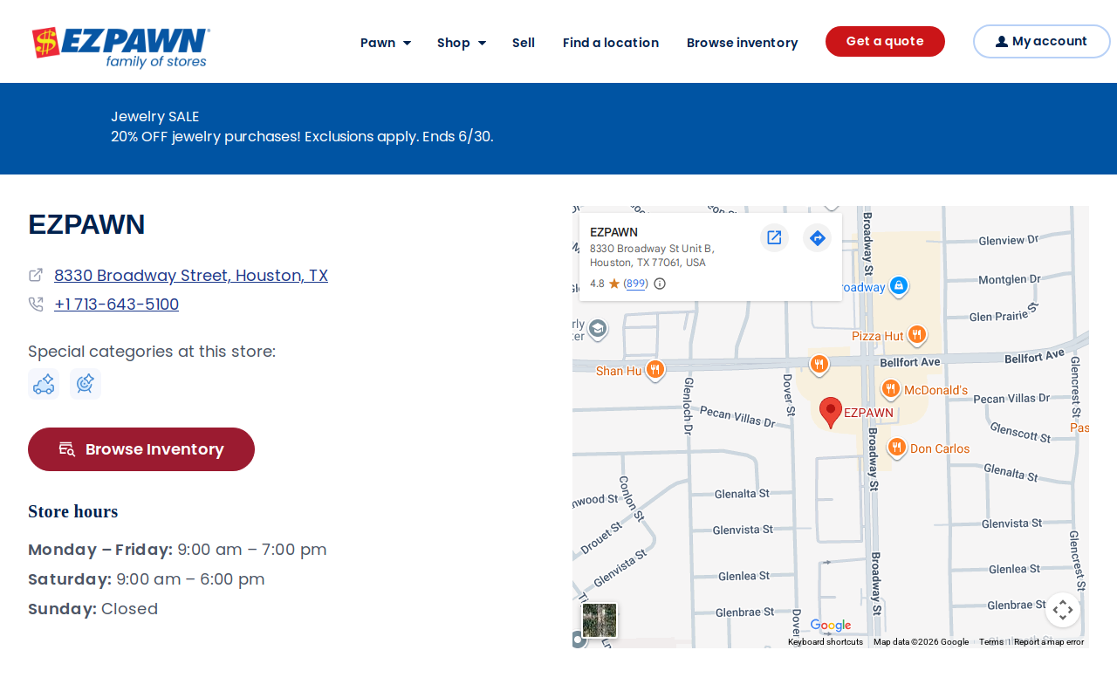Open the 8330 Broadway Street address link
The width and height of the screenshot is (1117, 698).
pyautogui.click(x=191, y=276)
